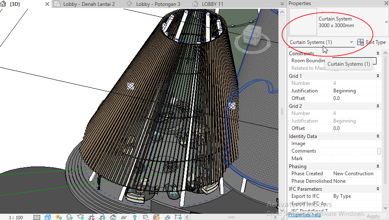Click the 3D view vertical scrollbar up arrow
The height and width of the screenshot is (220, 389).
(x=282, y=12)
